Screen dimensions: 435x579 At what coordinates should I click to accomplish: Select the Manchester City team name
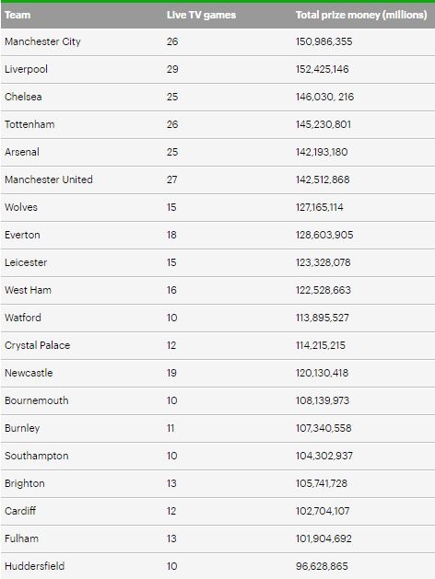pyautogui.click(x=42, y=41)
